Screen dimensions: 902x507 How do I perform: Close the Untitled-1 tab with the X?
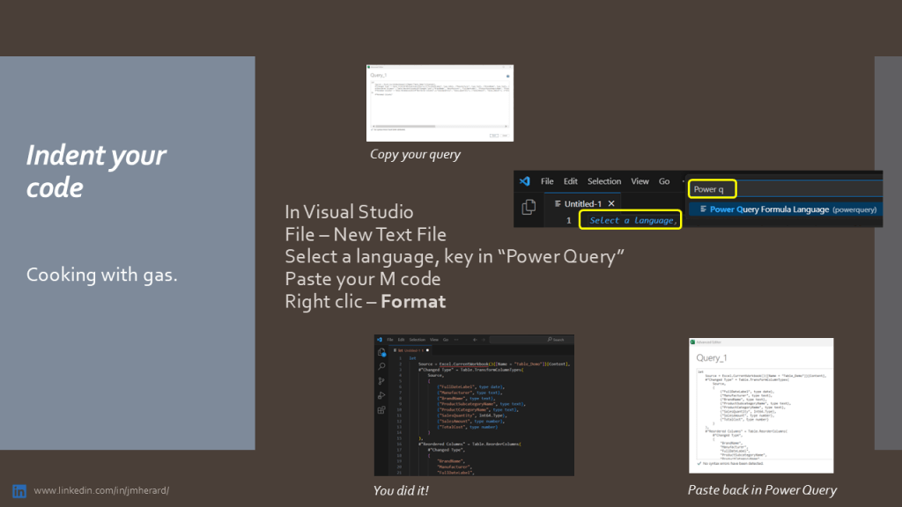coord(611,203)
